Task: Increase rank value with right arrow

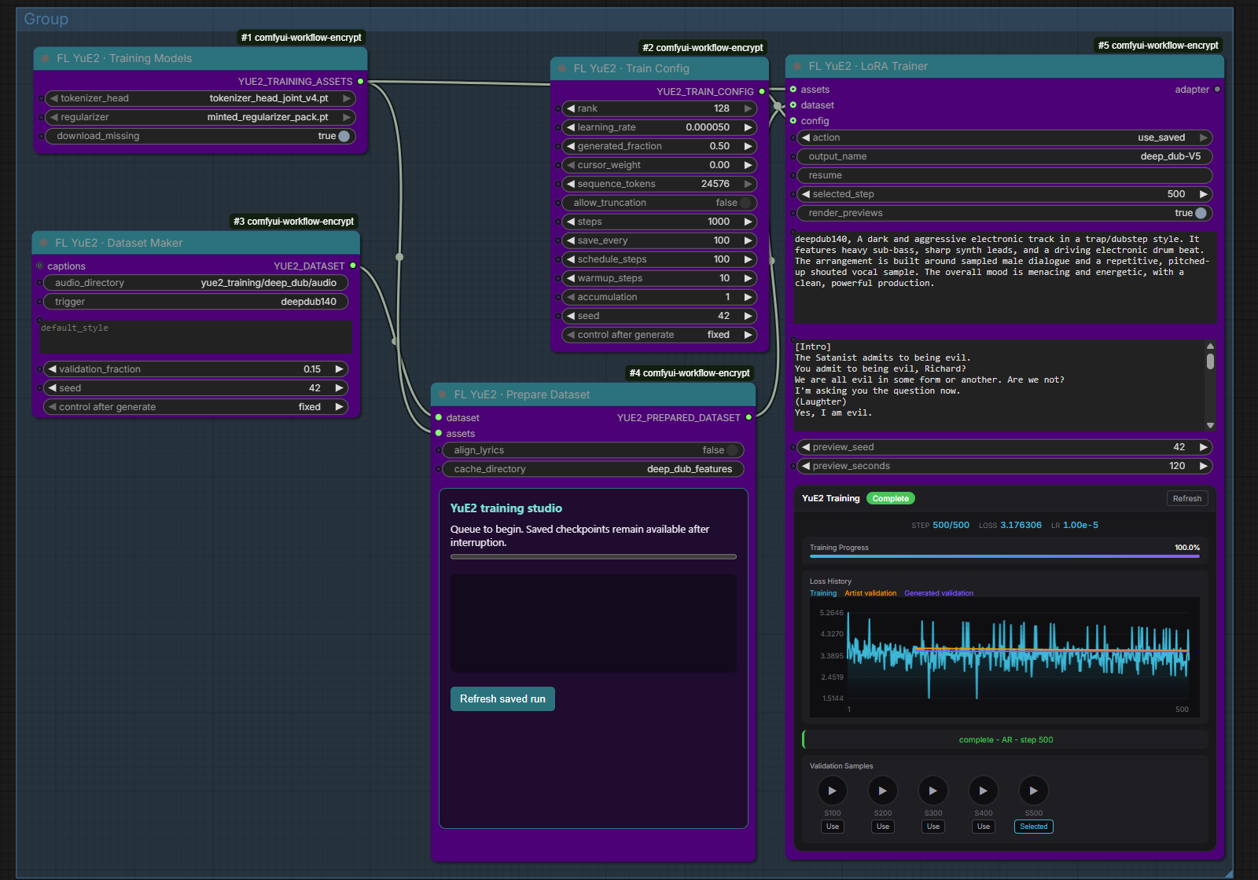Action: pos(749,108)
